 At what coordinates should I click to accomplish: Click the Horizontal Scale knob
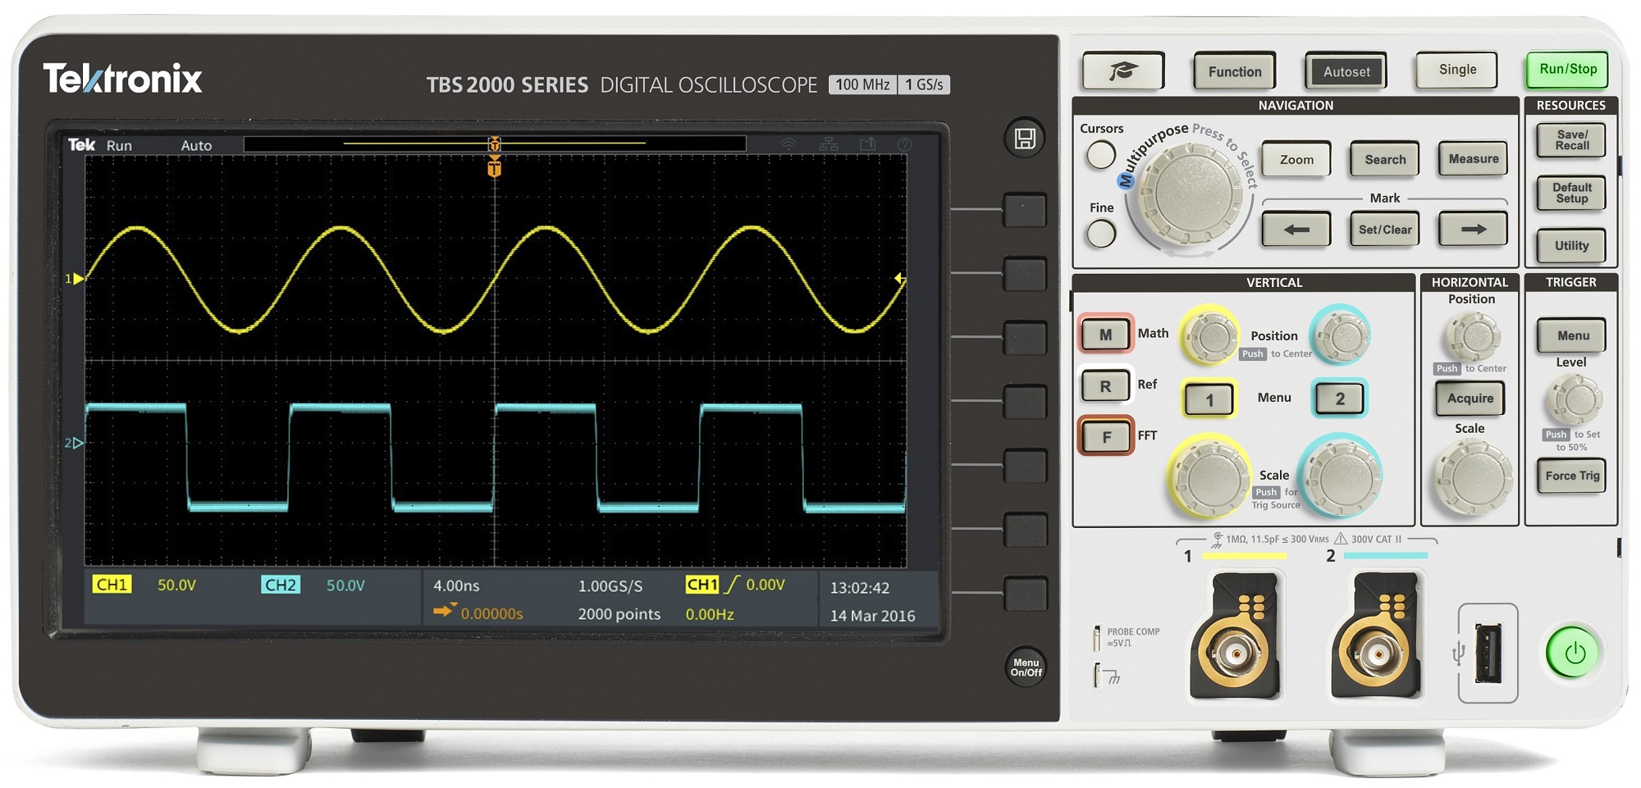[x=1474, y=477]
